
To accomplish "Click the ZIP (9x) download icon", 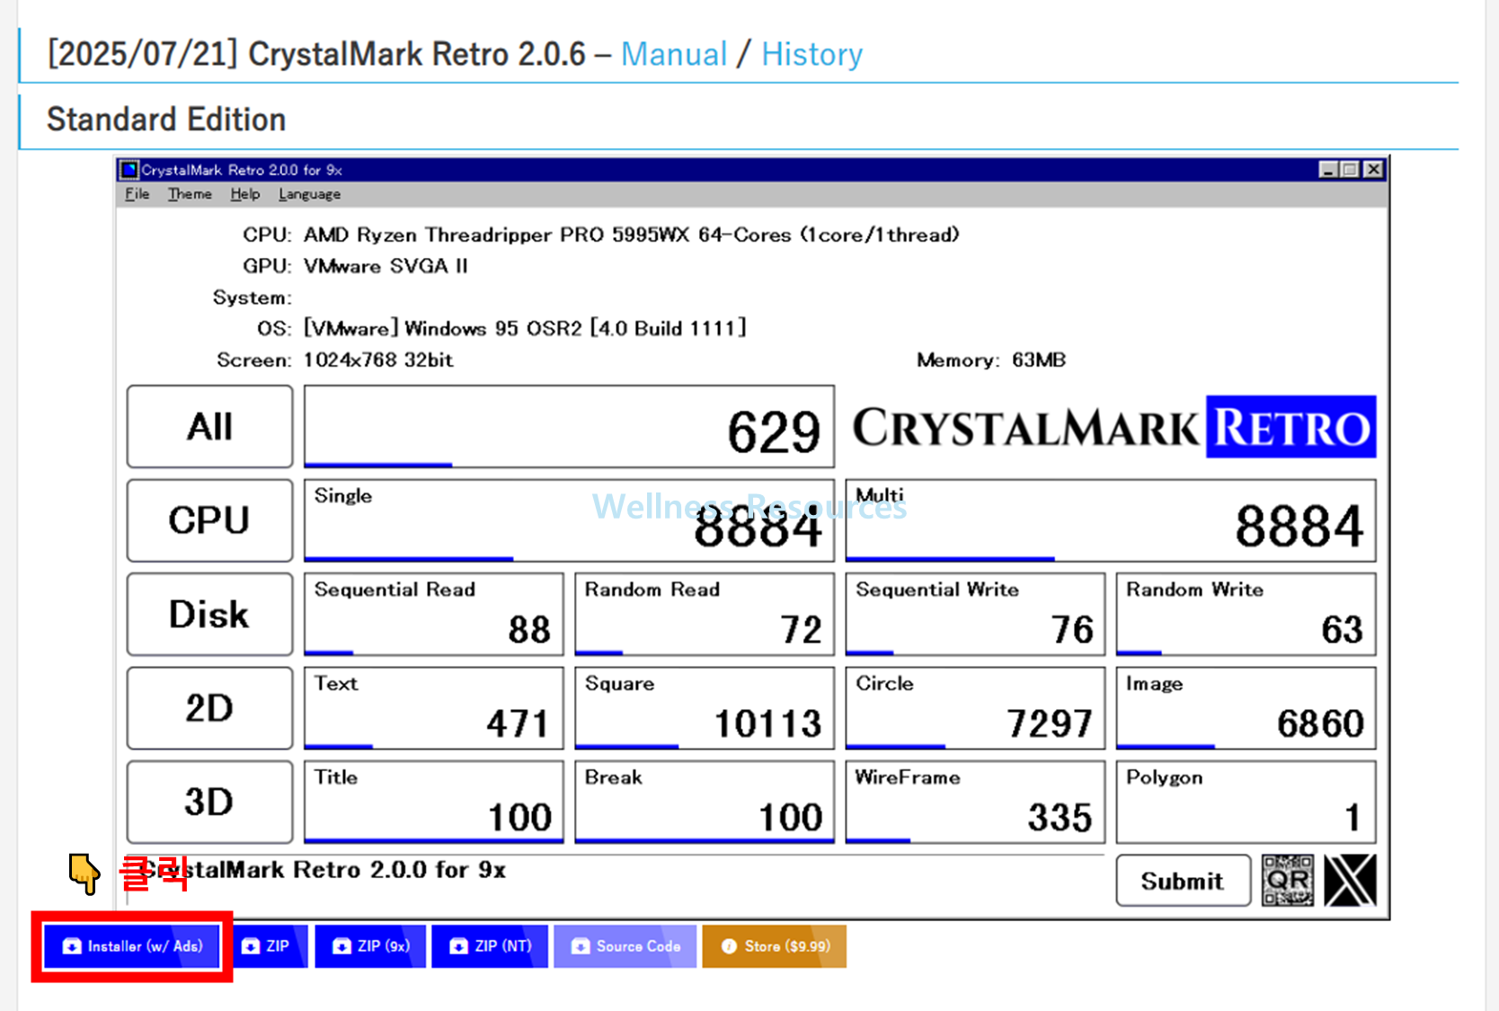I will [x=341, y=946].
